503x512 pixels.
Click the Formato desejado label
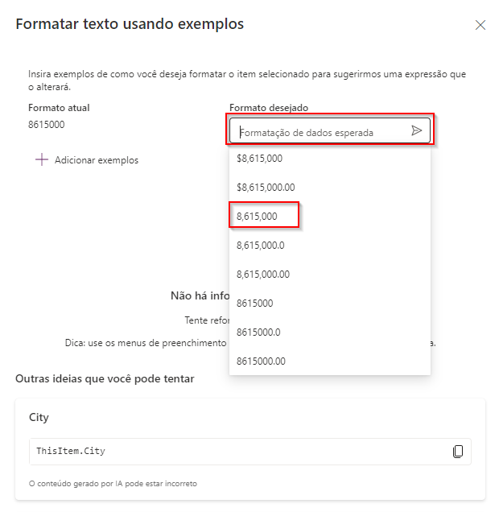269,107
